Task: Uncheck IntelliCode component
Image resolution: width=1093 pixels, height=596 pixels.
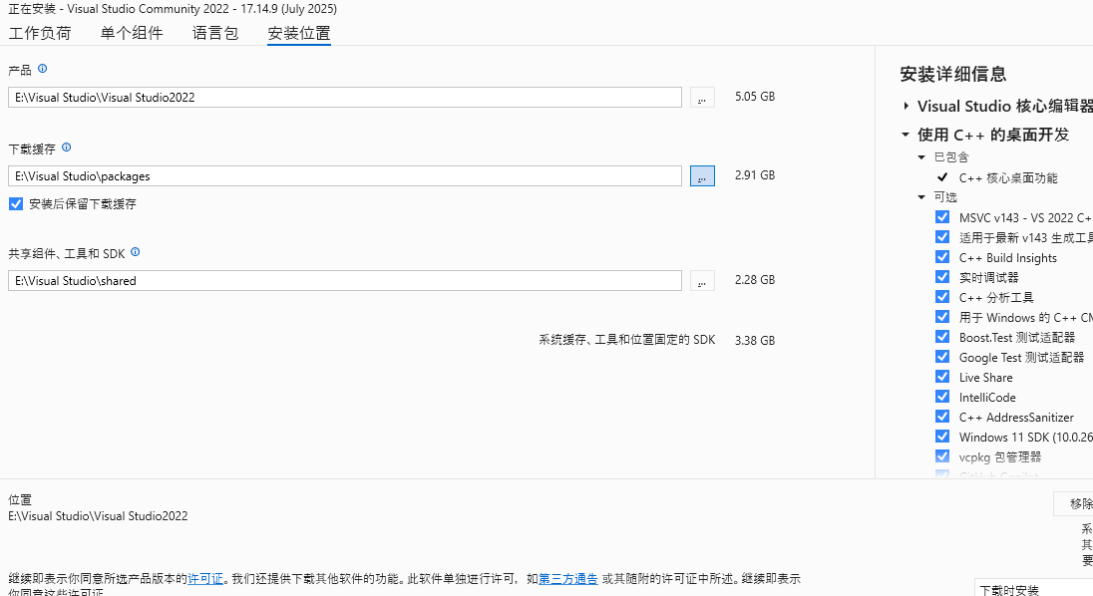Action: pyautogui.click(x=942, y=397)
